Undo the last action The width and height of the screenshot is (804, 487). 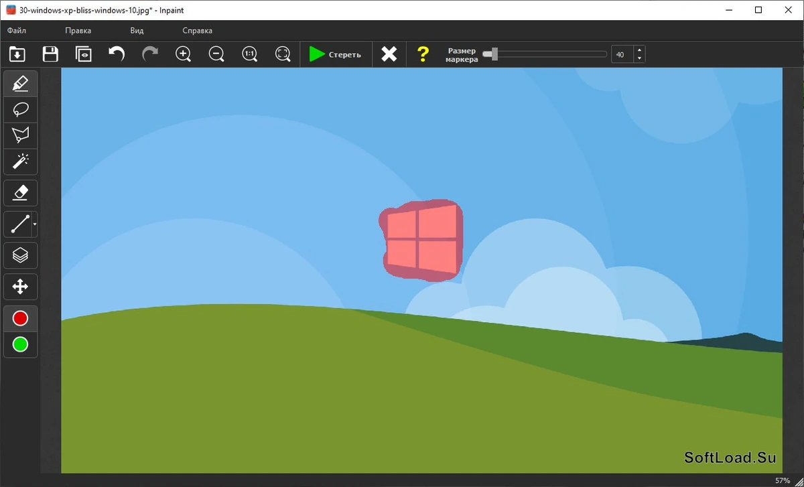117,54
